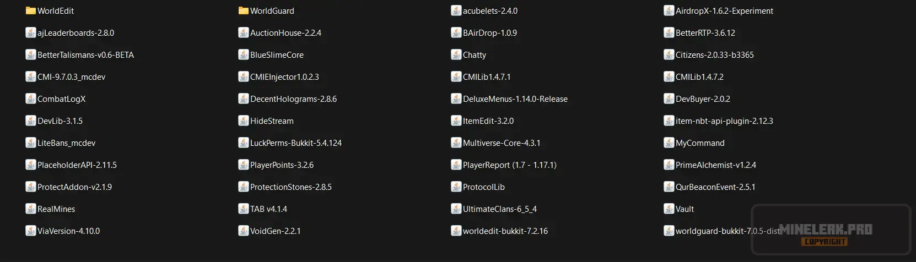Select the item-nbt-api-plugin-2.12.3 file name
Viewport: 916px width, 262px height.
click(x=724, y=121)
